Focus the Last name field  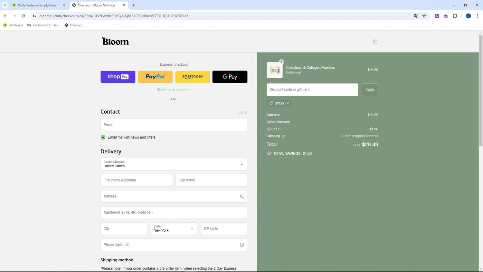point(211,180)
